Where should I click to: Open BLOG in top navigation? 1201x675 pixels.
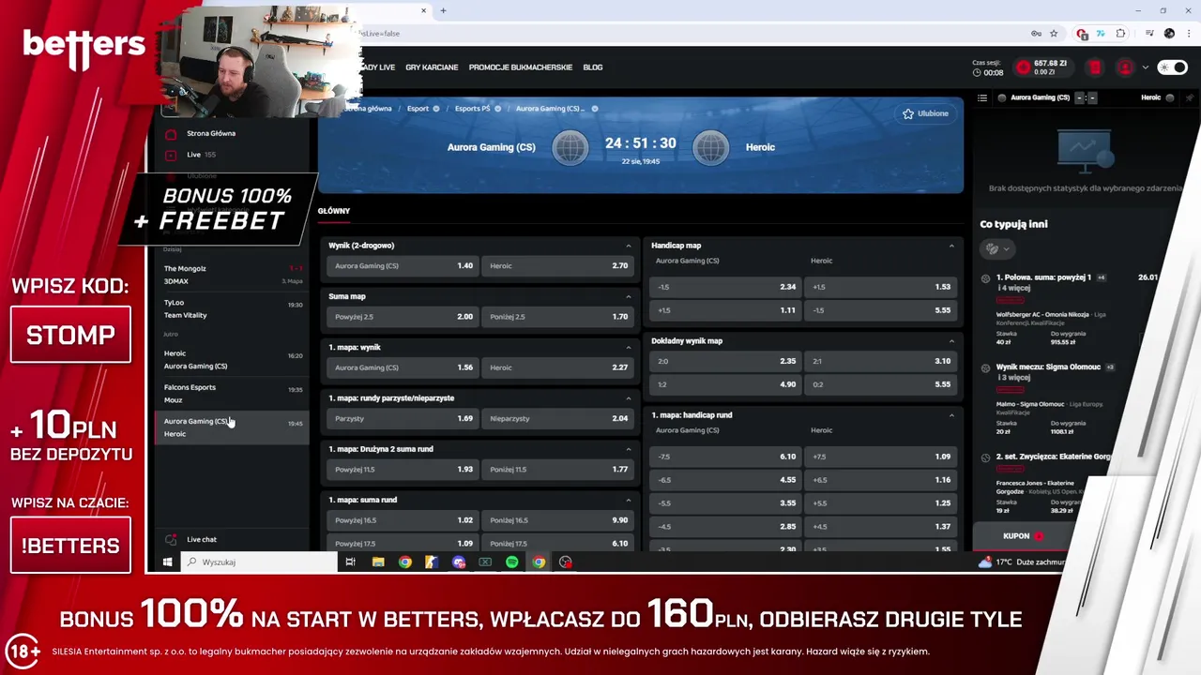coord(593,67)
